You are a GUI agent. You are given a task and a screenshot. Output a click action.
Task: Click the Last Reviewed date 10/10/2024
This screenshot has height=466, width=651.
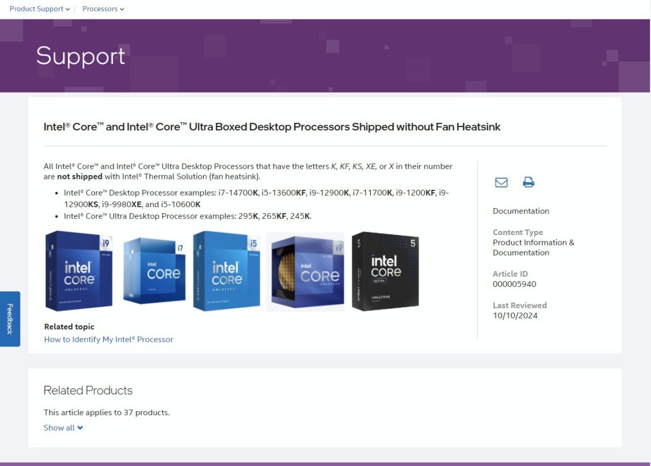point(515,316)
